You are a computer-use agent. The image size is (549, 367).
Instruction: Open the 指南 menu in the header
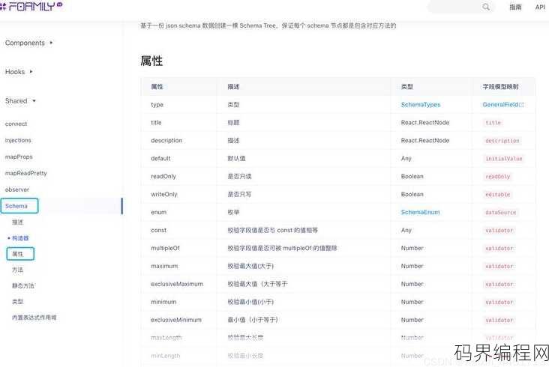coord(515,7)
